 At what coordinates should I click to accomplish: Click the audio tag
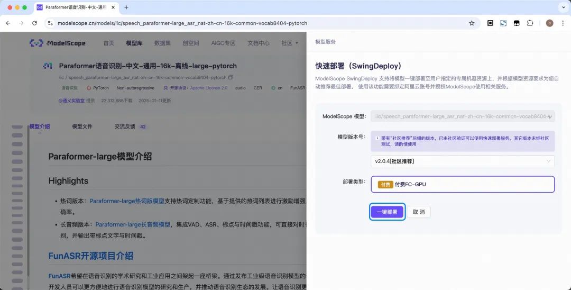[241, 88]
